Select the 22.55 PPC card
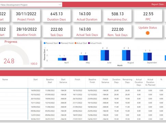Viewport: 166px width, 123px height. pos(148,16)
